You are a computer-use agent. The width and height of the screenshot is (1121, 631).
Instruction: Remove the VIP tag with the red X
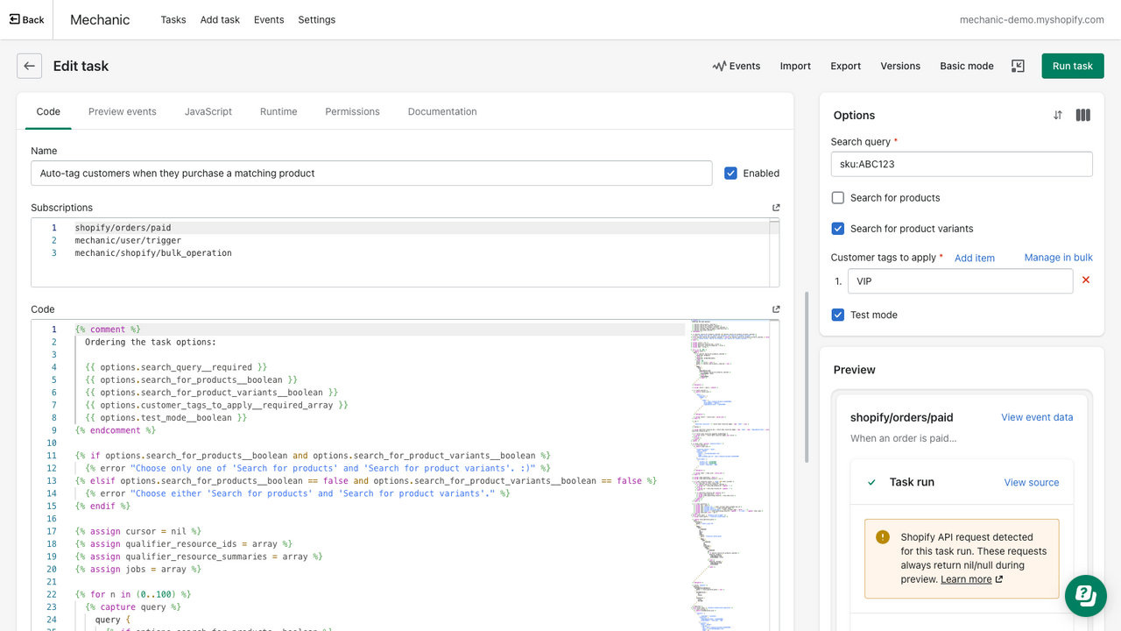pyautogui.click(x=1086, y=280)
